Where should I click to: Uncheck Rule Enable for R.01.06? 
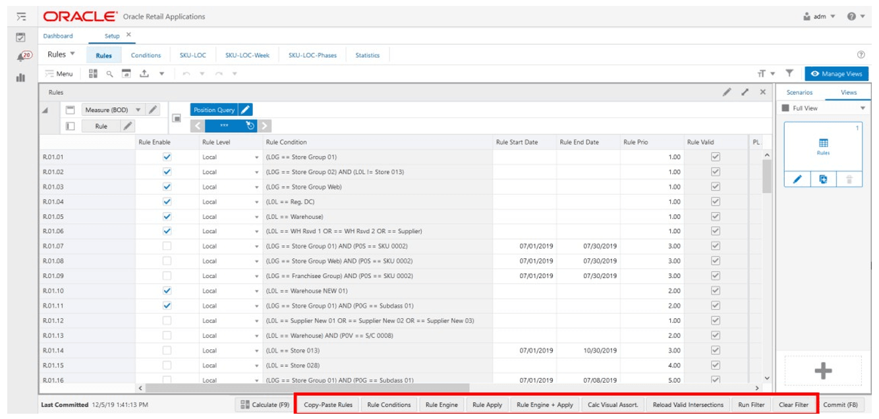click(x=167, y=231)
